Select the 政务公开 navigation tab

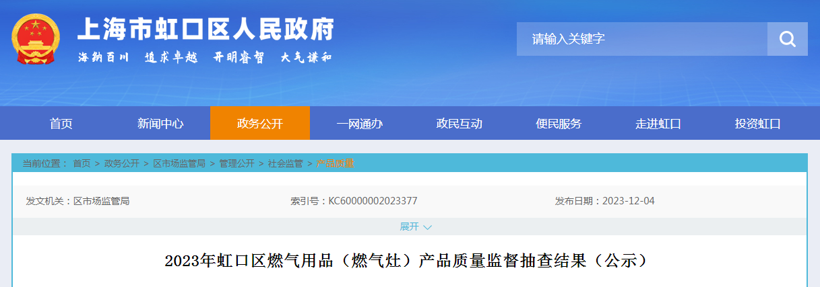coord(260,124)
